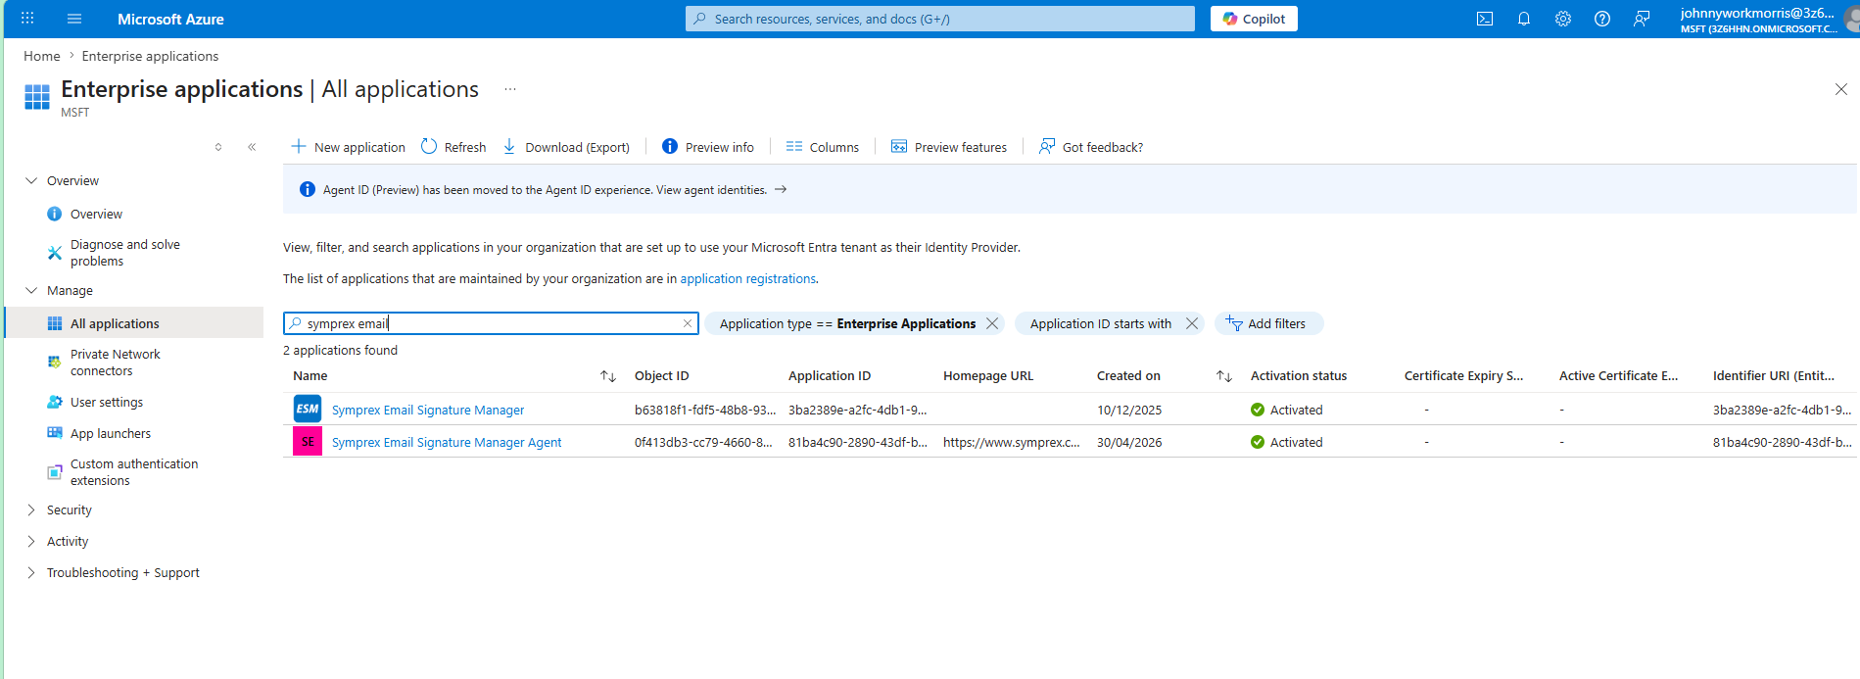The height and width of the screenshot is (679, 1860).
Task: Open Preview features
Action: tap(949, 147)
